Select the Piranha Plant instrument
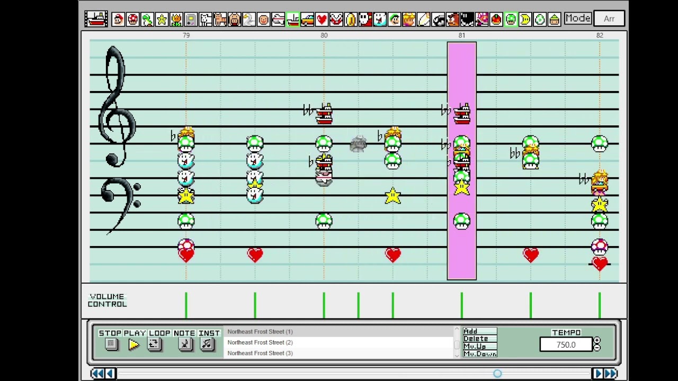This screenshot has height=381, width=678. click(x=336, y=19)
